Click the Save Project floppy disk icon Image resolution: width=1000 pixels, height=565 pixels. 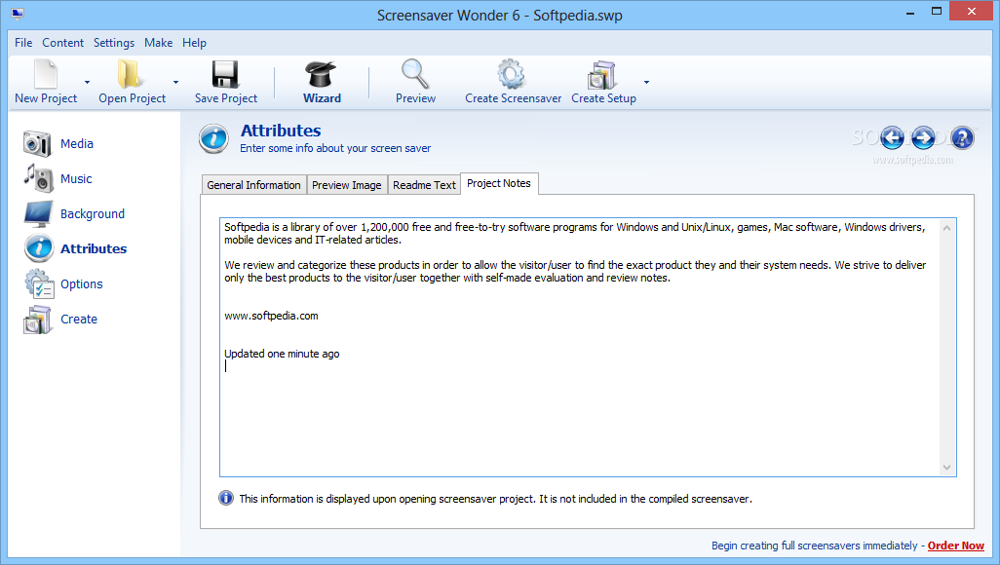(x=225, y=74)
